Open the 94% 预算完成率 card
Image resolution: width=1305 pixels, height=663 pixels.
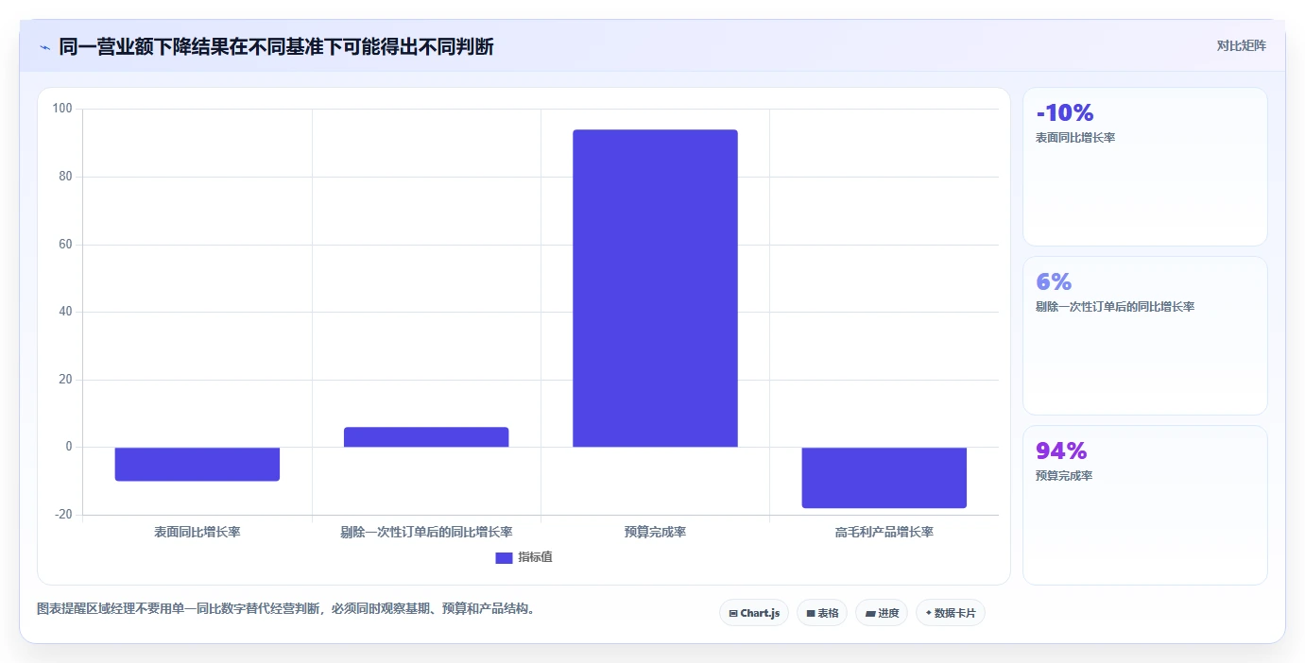[1145, 505]
